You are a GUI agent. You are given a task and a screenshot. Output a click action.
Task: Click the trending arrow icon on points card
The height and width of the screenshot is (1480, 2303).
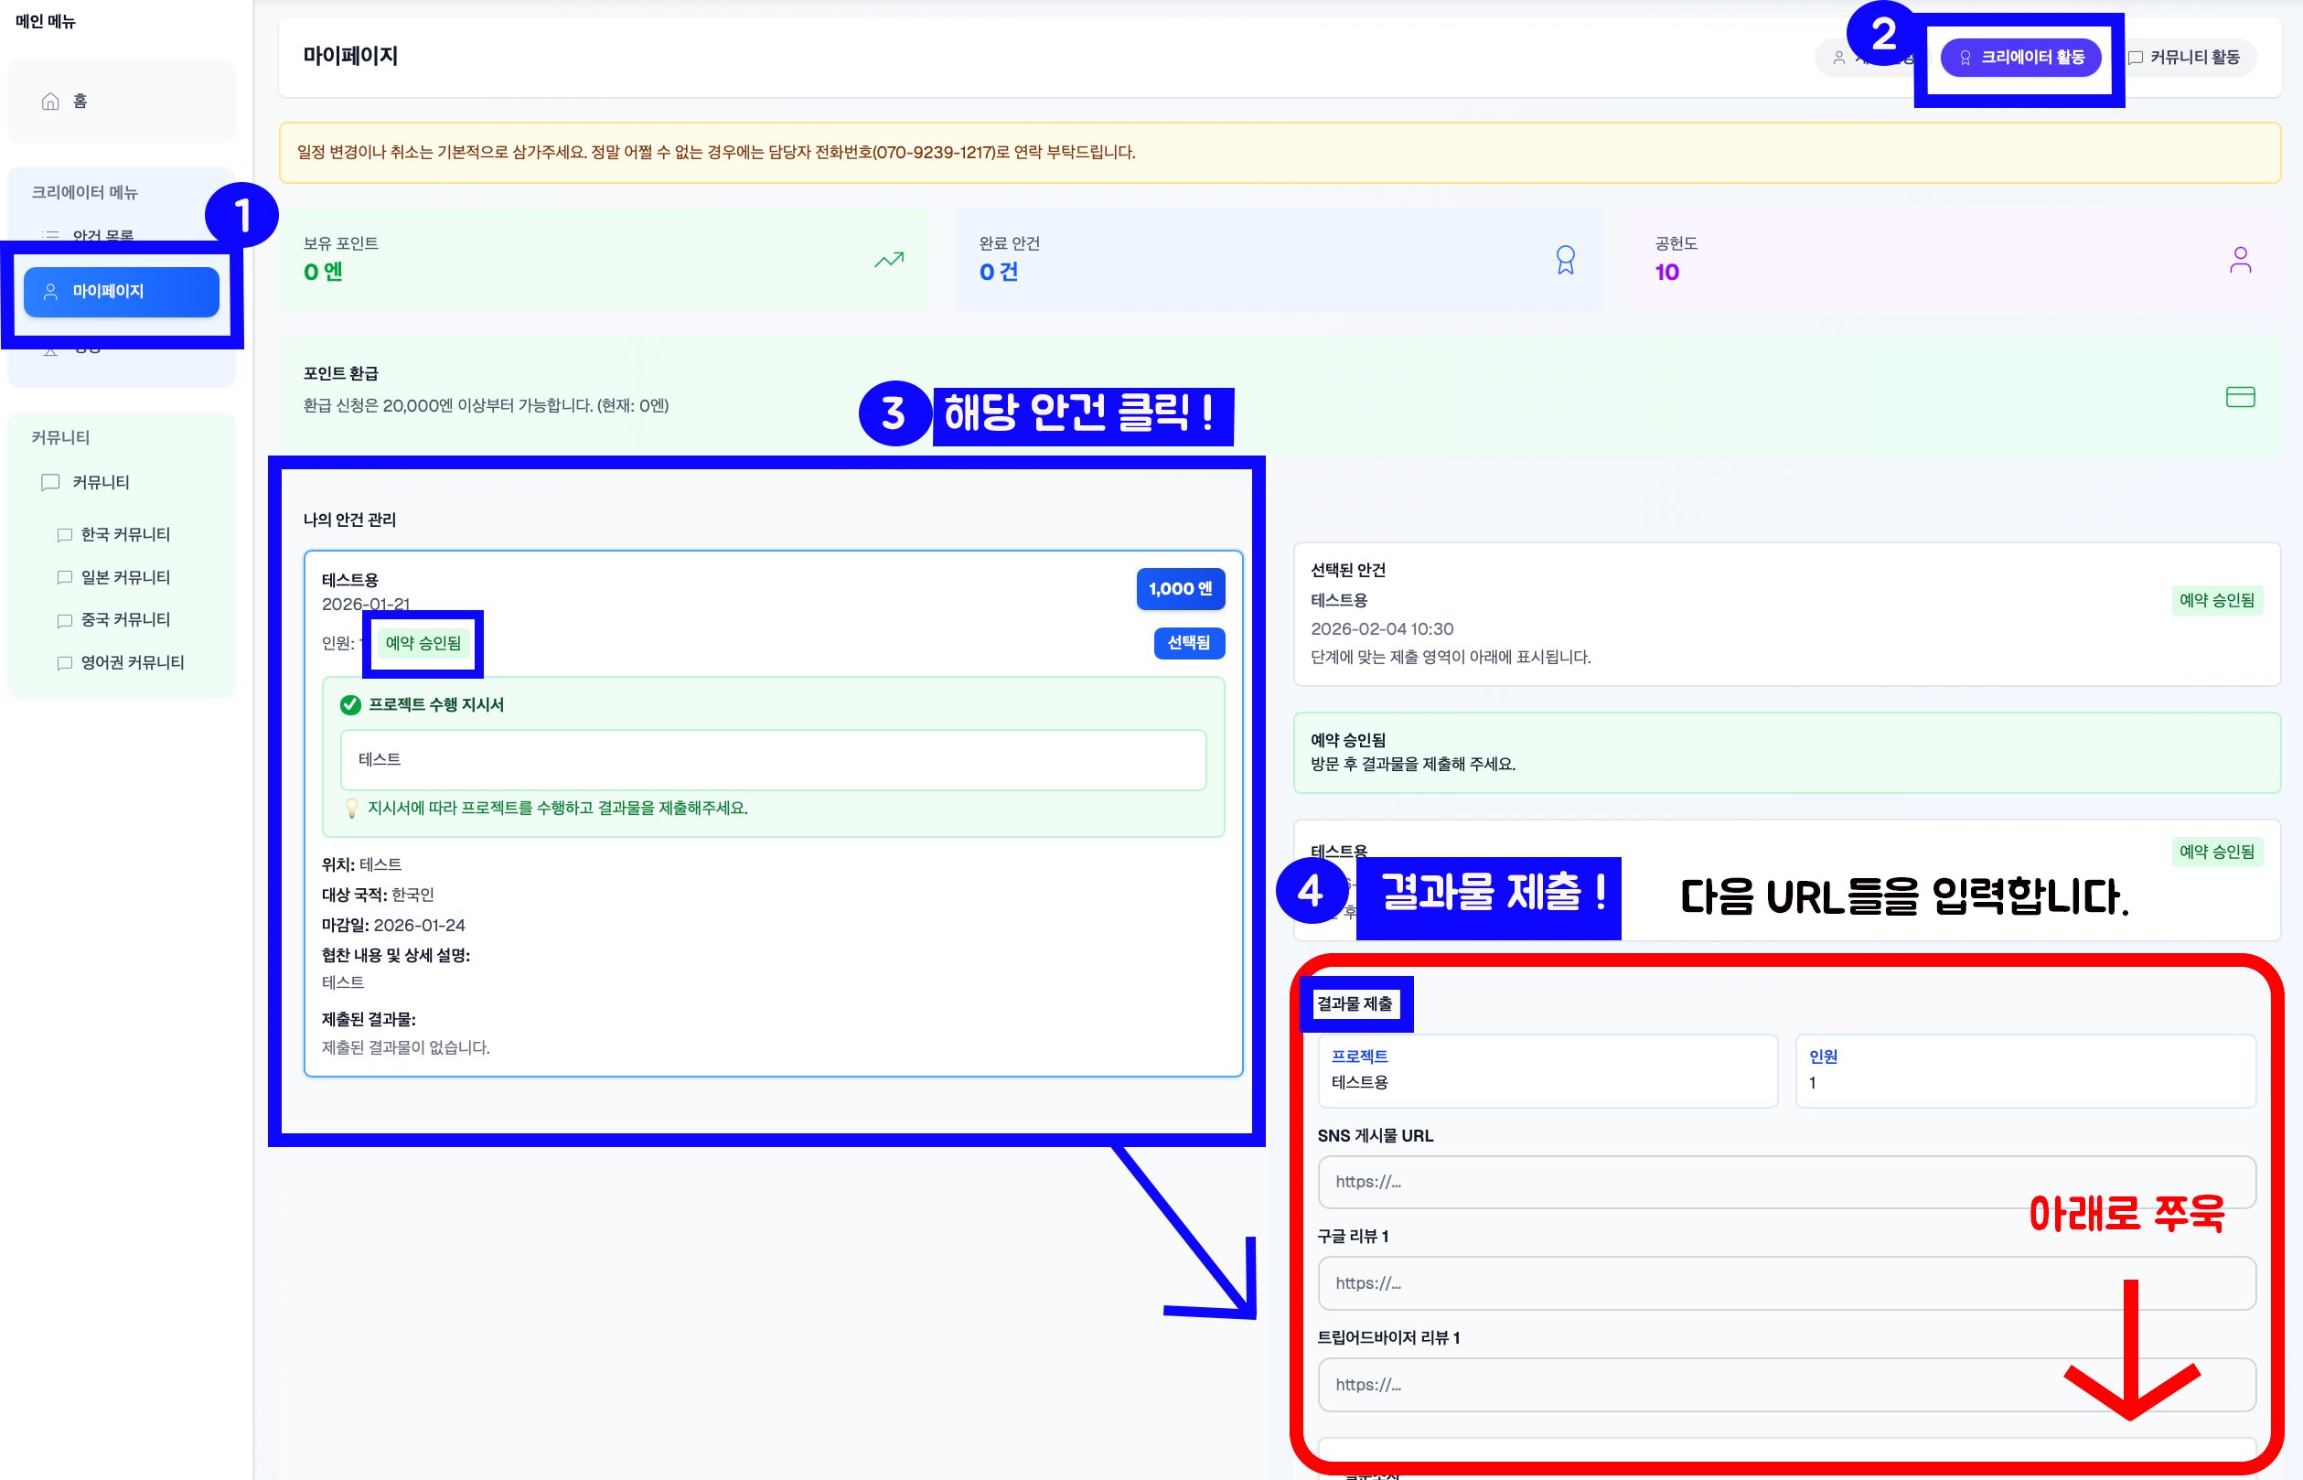[x=889, y=260]
